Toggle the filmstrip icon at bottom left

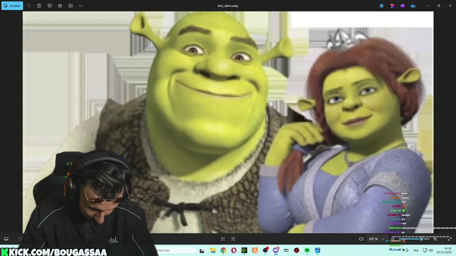coord(6,239)
